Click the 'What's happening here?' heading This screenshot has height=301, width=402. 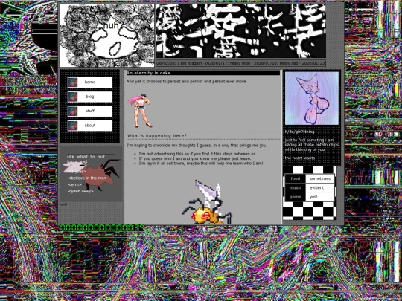[203, 136]
